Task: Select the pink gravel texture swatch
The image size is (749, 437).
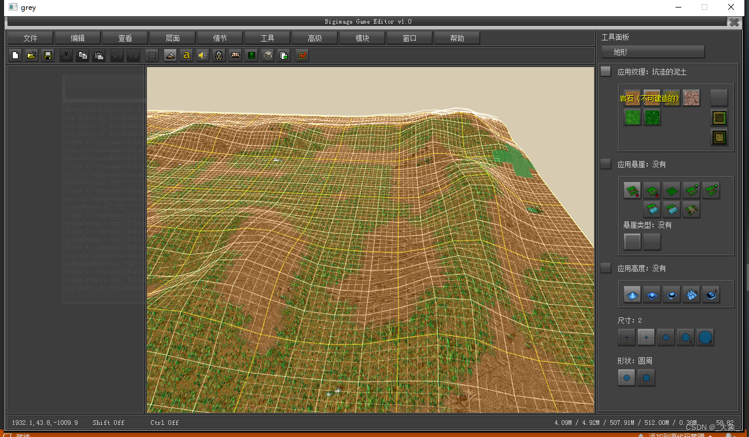Action: (691, 98)
